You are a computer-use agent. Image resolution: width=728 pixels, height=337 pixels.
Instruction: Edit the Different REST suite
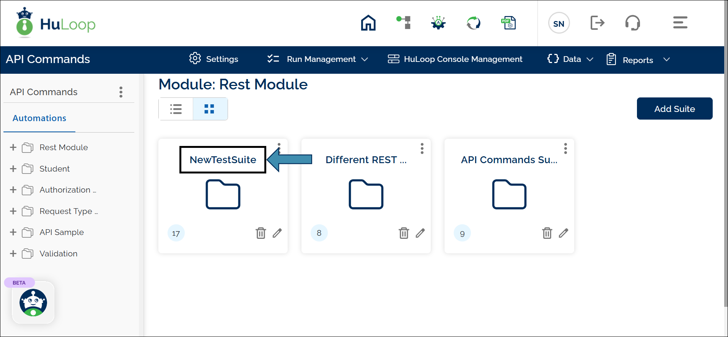coord(420,233)
